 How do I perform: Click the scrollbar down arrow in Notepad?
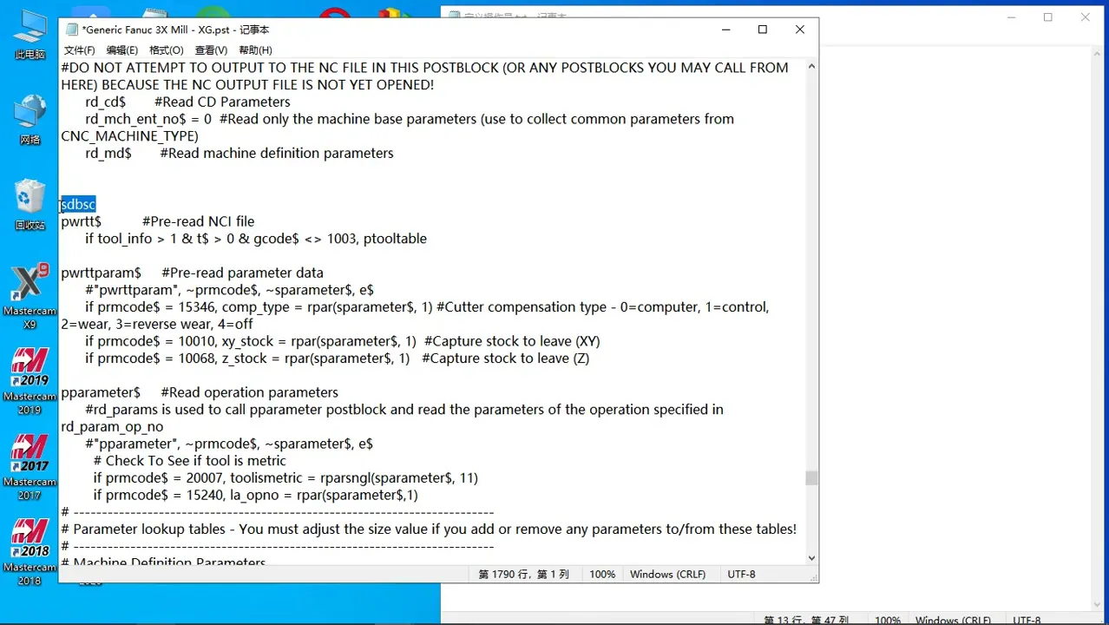click(x=811, y=558)
